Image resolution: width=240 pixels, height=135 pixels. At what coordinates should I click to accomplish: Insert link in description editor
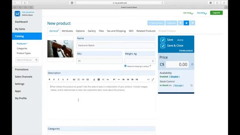coord(83,79)
